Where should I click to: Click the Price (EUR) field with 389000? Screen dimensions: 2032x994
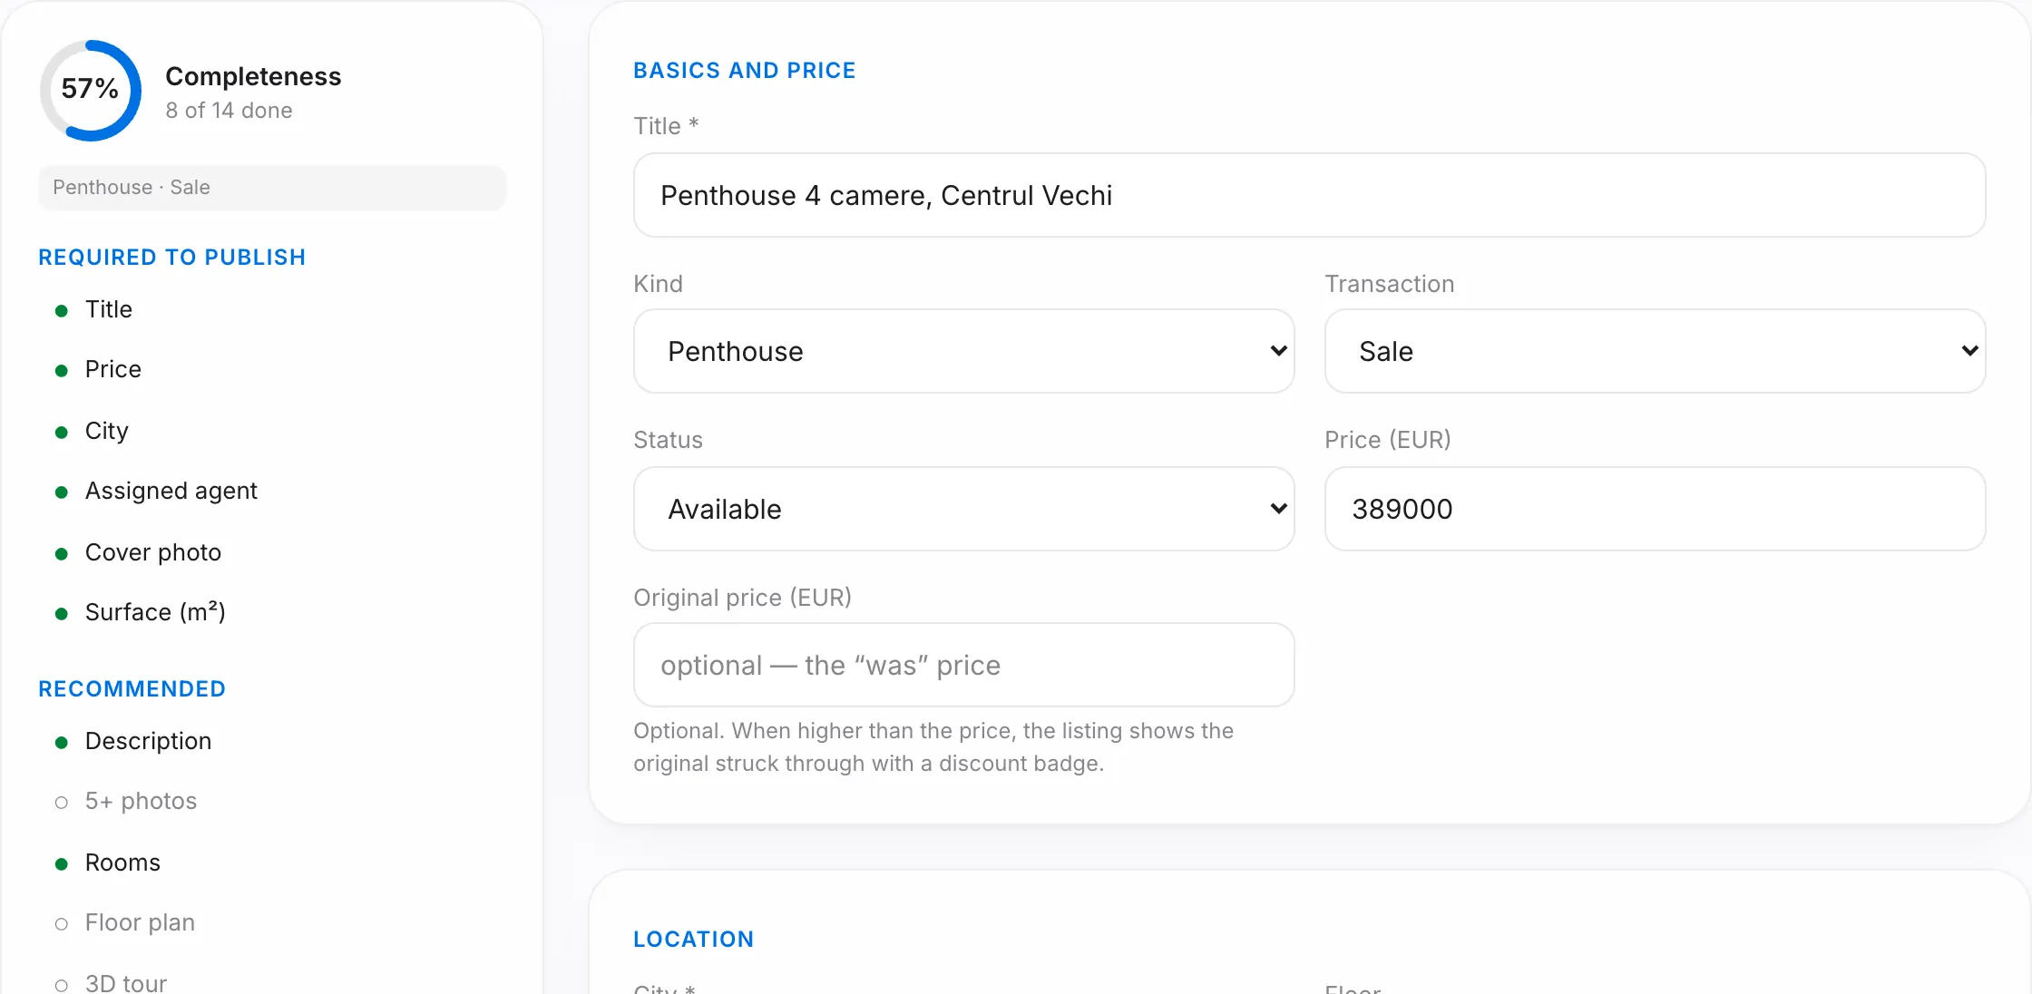point(1655,509)
